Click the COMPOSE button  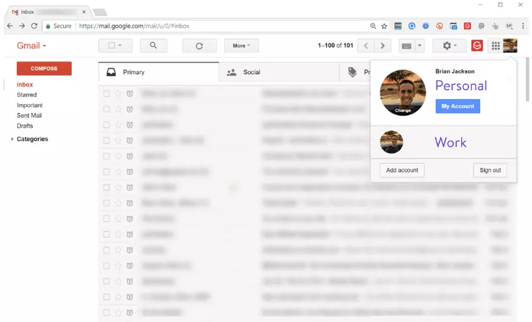(44, 68)
